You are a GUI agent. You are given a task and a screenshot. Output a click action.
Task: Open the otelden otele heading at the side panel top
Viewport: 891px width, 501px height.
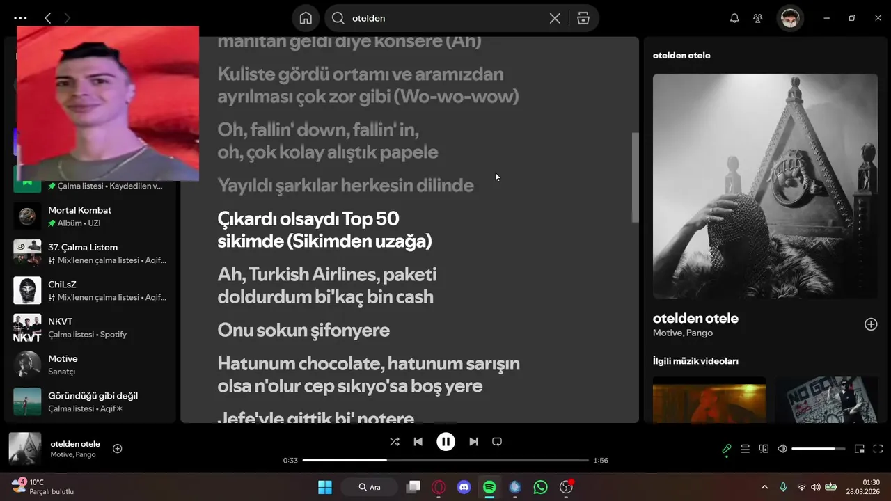[681, 55]
